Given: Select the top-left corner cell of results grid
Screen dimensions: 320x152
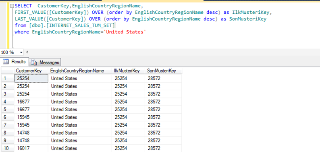Looking at the screenshot, I should click(7, 71).
